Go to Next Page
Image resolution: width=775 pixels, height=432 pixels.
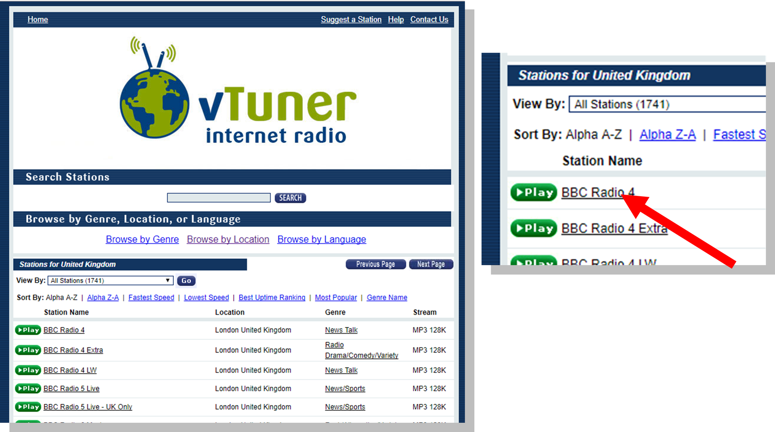coord(431,264)
